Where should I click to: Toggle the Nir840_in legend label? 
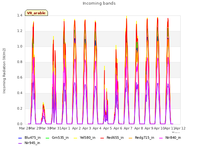pos(173,138)
